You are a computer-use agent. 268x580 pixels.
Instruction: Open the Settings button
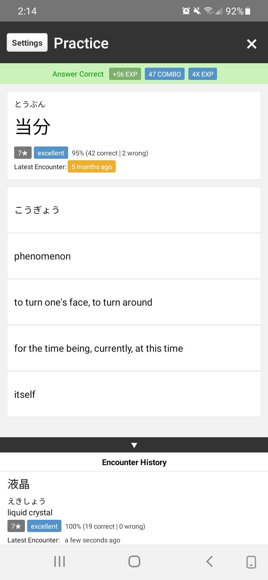click(27, 43)
